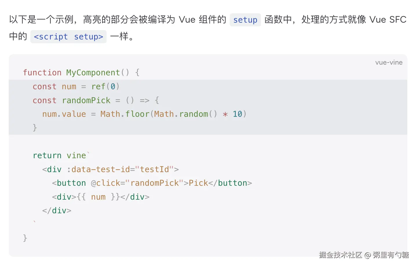Viewport: 416px width, 266px height.
Task: Click the ":data-test-id" attribute
Action: 98,169
